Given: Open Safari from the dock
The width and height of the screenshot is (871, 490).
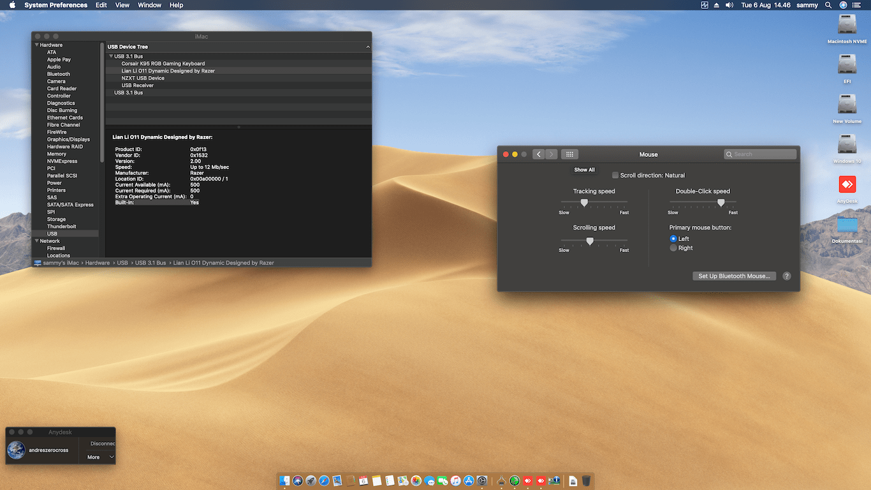Looking at the screenshot, I should tap(324, 480).
